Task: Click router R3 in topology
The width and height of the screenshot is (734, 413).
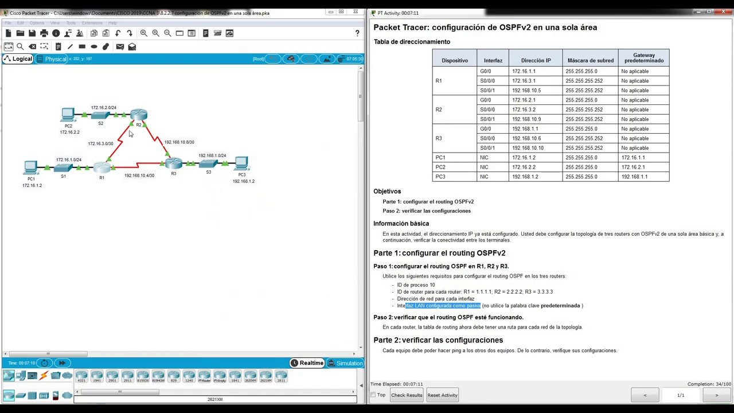Action: [x=173, y=163]
